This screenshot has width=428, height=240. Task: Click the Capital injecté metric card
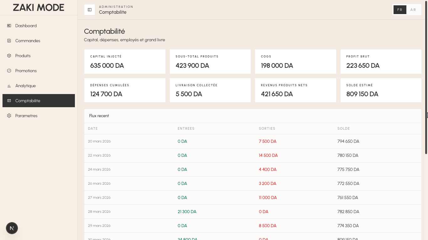(125, 62)
